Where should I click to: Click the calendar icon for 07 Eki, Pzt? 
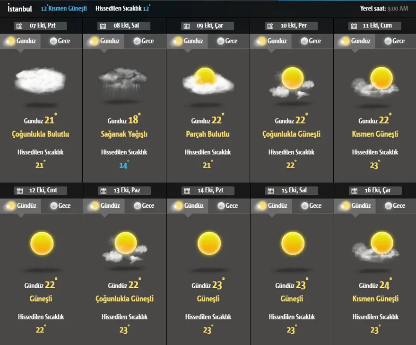(x=19, y=26)
